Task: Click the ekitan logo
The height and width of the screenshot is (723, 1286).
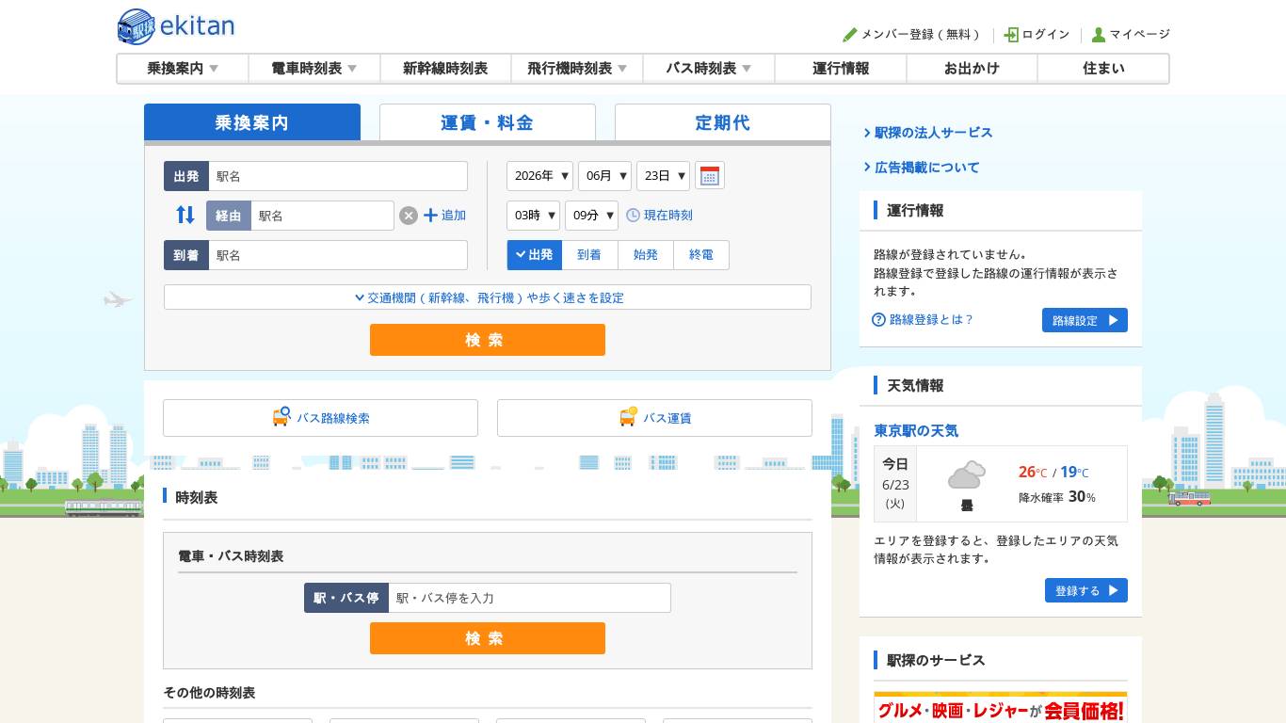Action: click(x=176, y=26)
